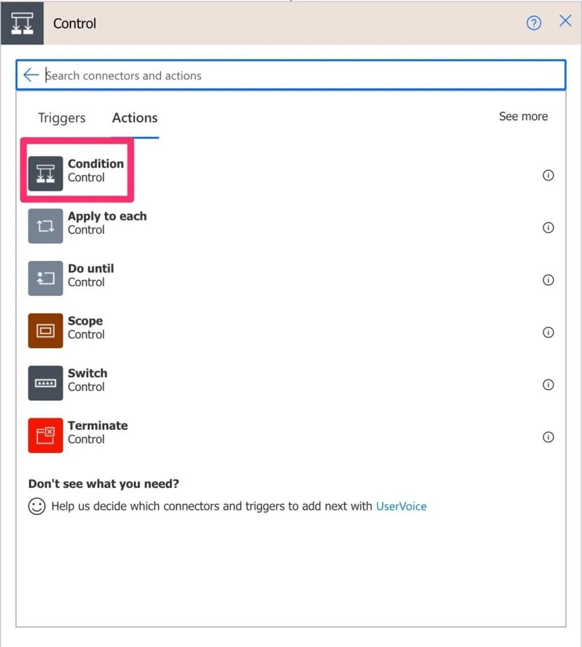Screen dimensions: 582x647
Task: Add the Scope control icon
Action: (45, 331)
